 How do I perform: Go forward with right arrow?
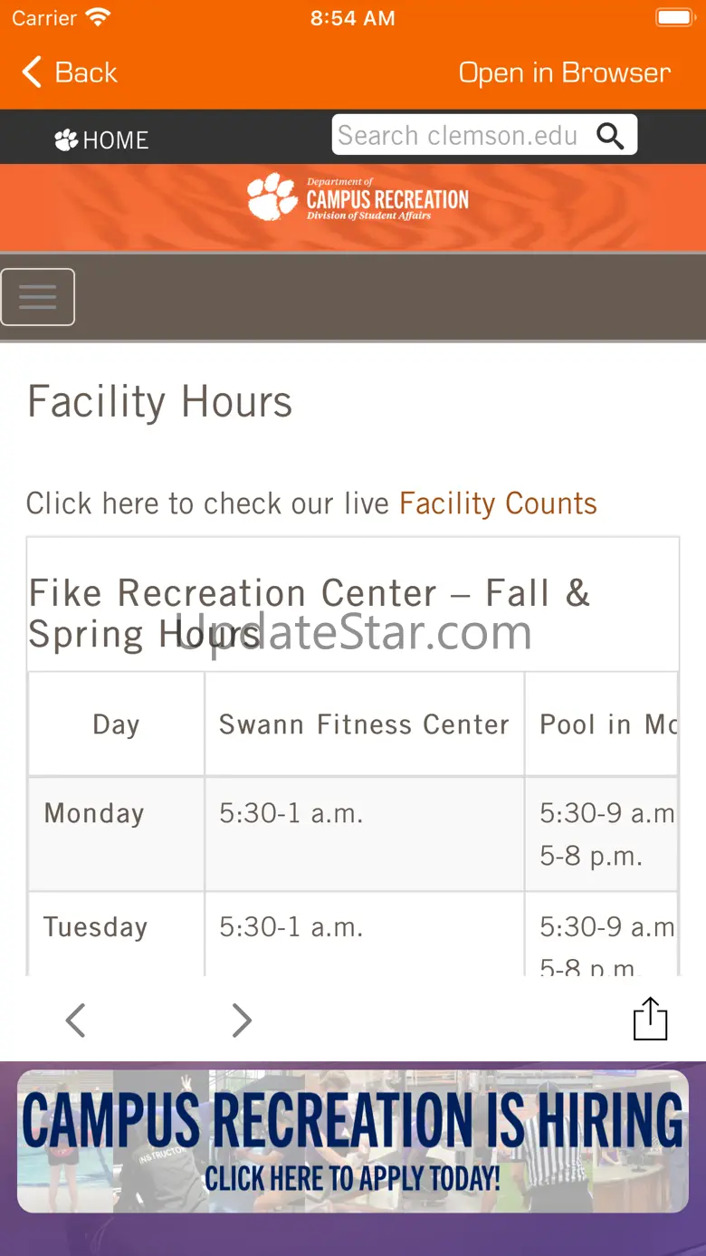[242, 1021]
